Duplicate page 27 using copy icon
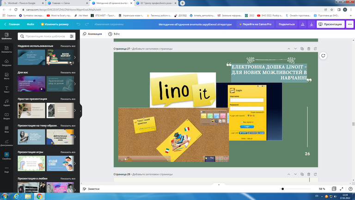355x200 pixels. tap(302, 49)
